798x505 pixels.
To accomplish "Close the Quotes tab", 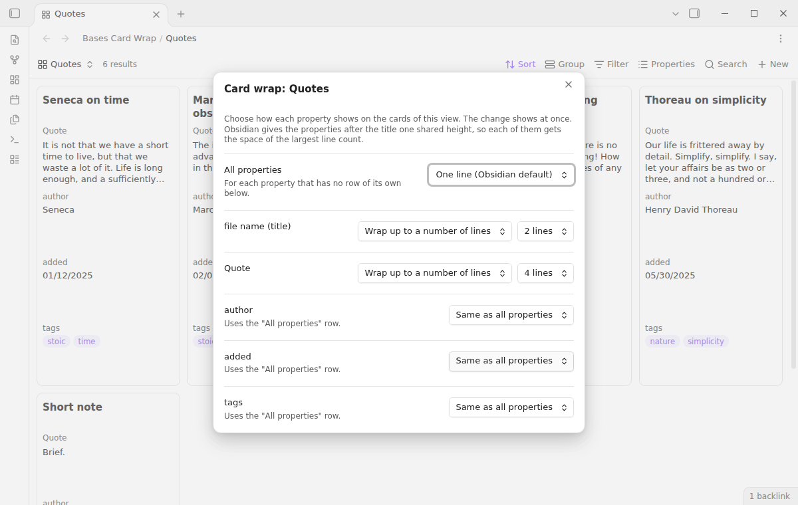I will [156, 14].
